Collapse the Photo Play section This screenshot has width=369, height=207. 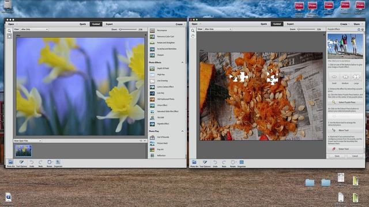click(182, 131)
